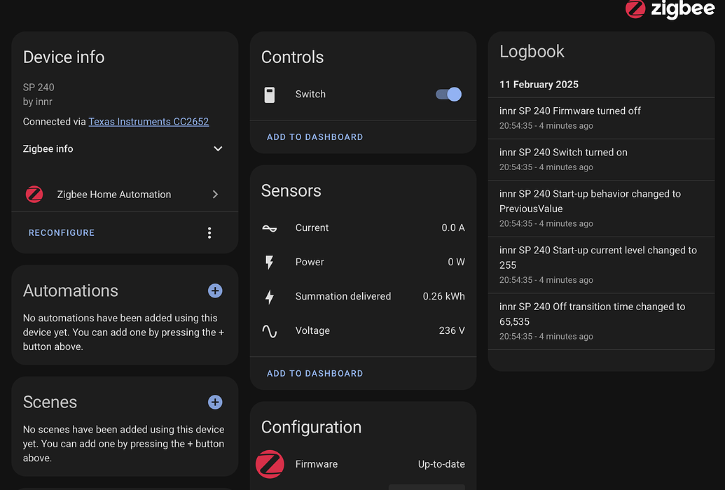Click Add to Dashboard under Sensors
Viewport: 725px width, 490px height.
pyautogui.click(x=315, y=374)
